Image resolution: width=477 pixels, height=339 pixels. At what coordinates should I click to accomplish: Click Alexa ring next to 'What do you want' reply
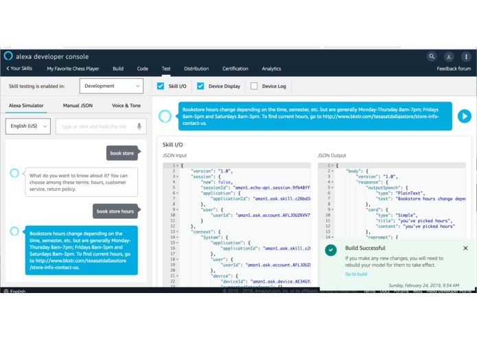click(x=14, y=173)
